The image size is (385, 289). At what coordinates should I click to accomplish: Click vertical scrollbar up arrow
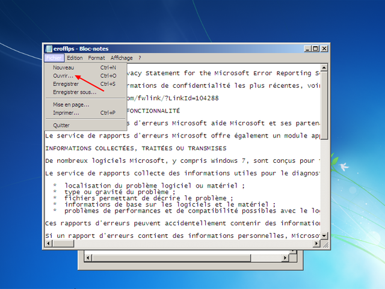tap(324, 67)
